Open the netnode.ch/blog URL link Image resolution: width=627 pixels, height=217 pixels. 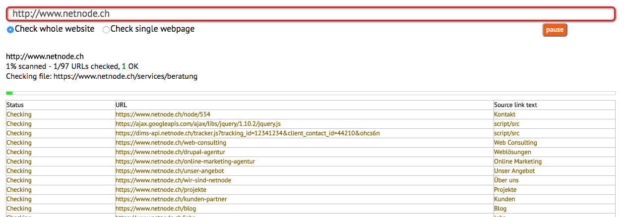click(x=156, y=209)
